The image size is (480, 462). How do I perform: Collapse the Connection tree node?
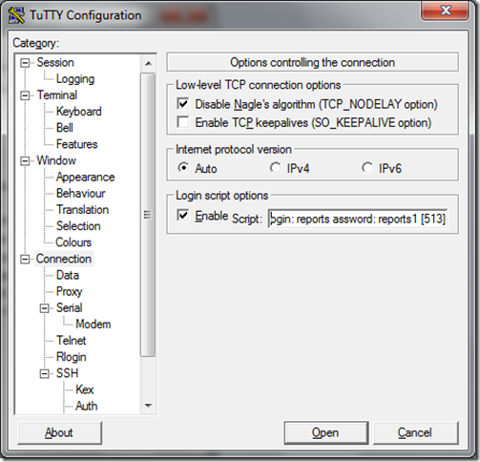click(25, 260)
